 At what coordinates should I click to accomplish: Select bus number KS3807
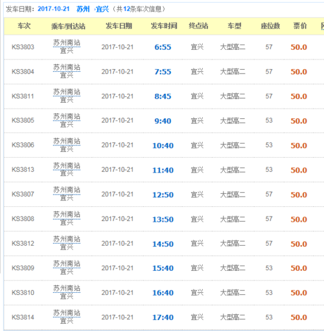point(23,194)
